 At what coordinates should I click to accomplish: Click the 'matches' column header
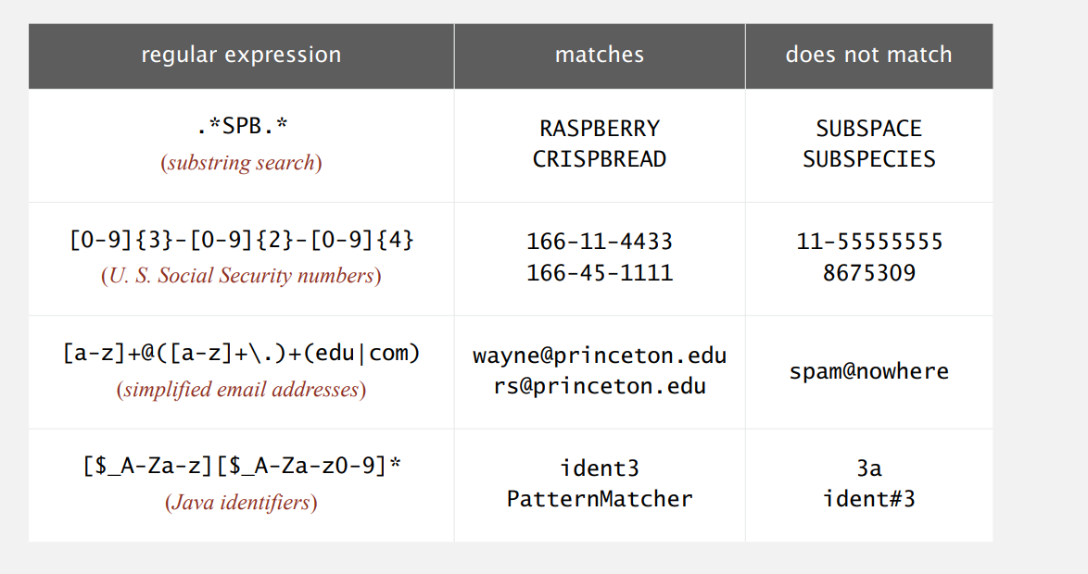click(599, 56)
